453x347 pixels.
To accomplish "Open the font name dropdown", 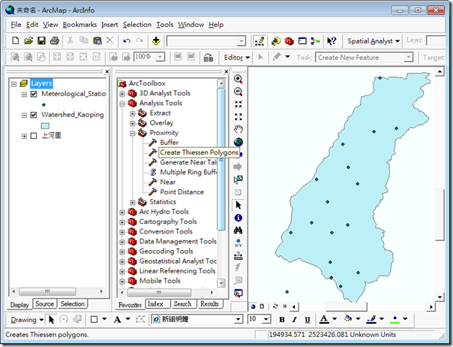I will click(238, 319).
